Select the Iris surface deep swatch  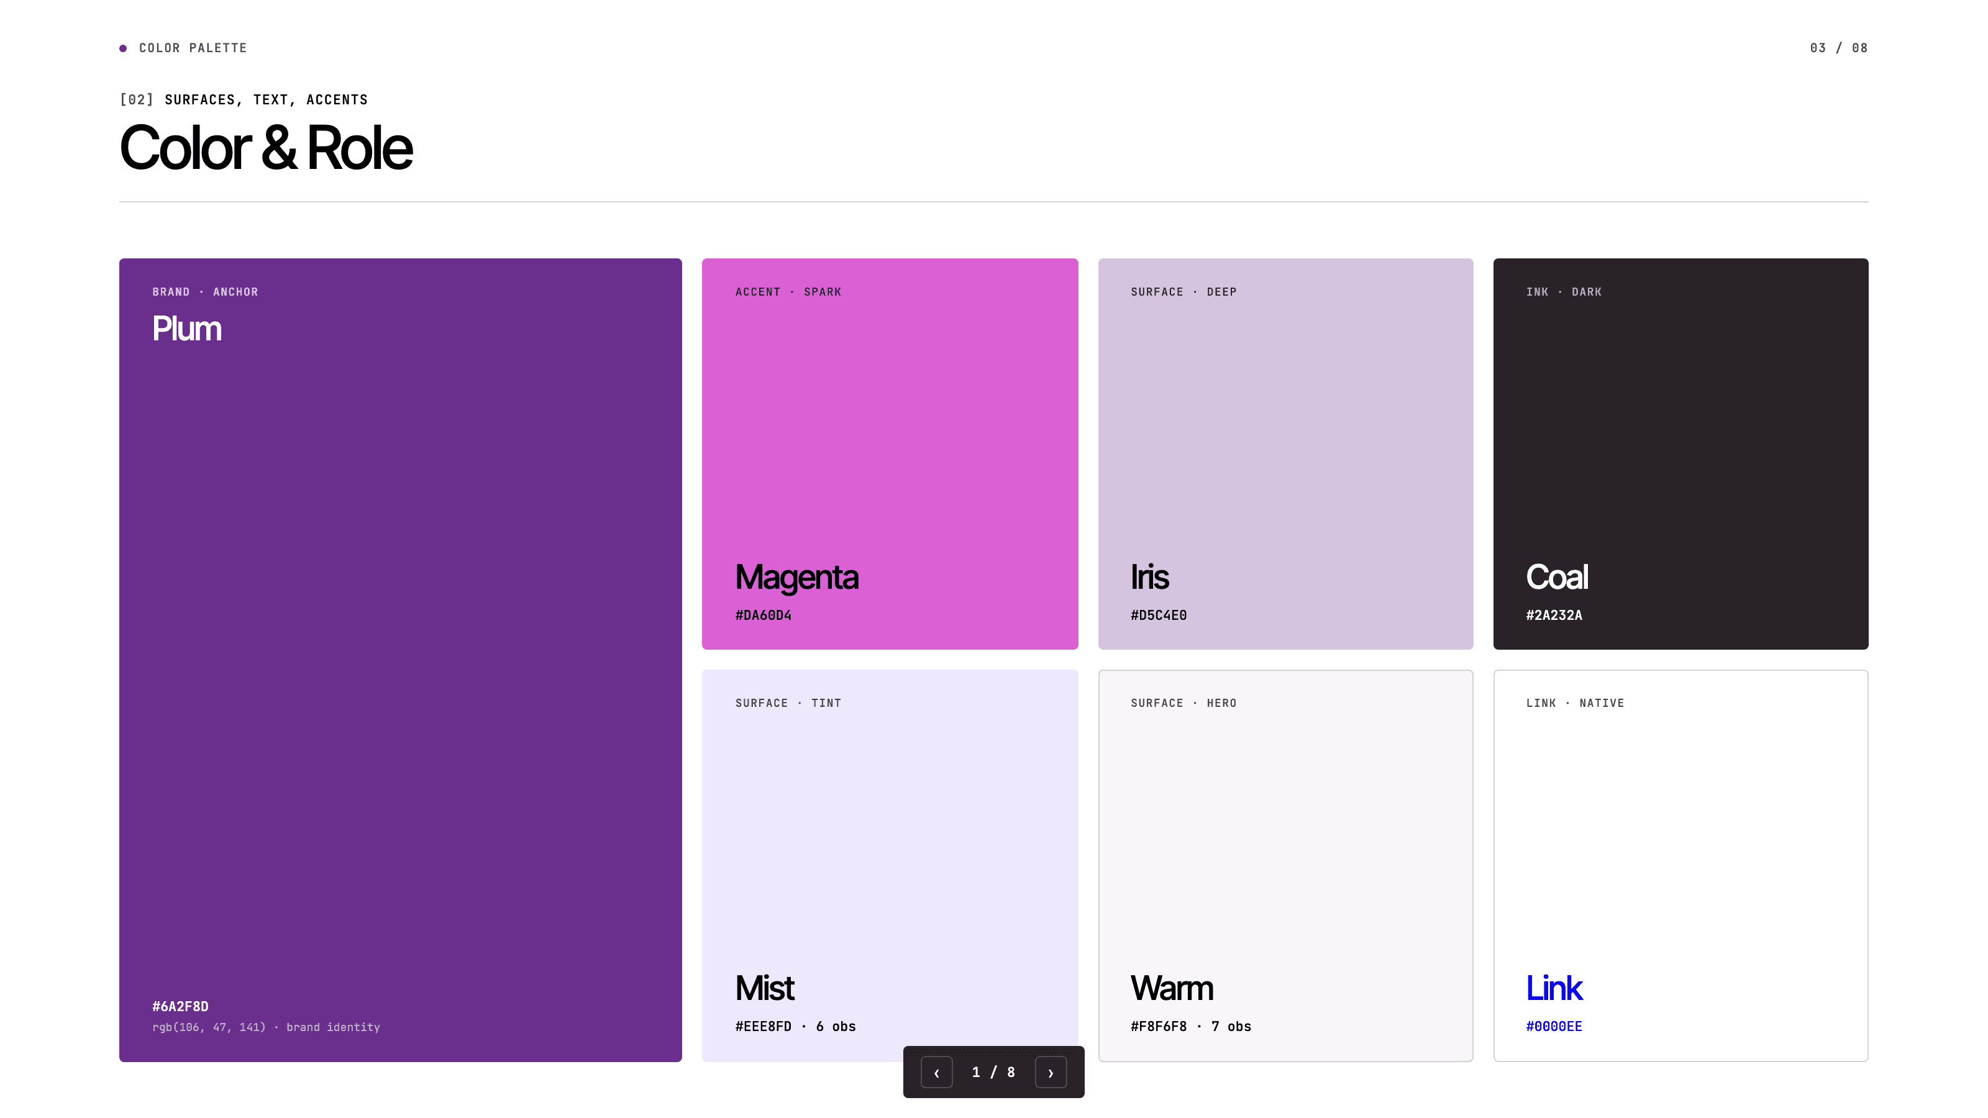[x=1285, y=453]
